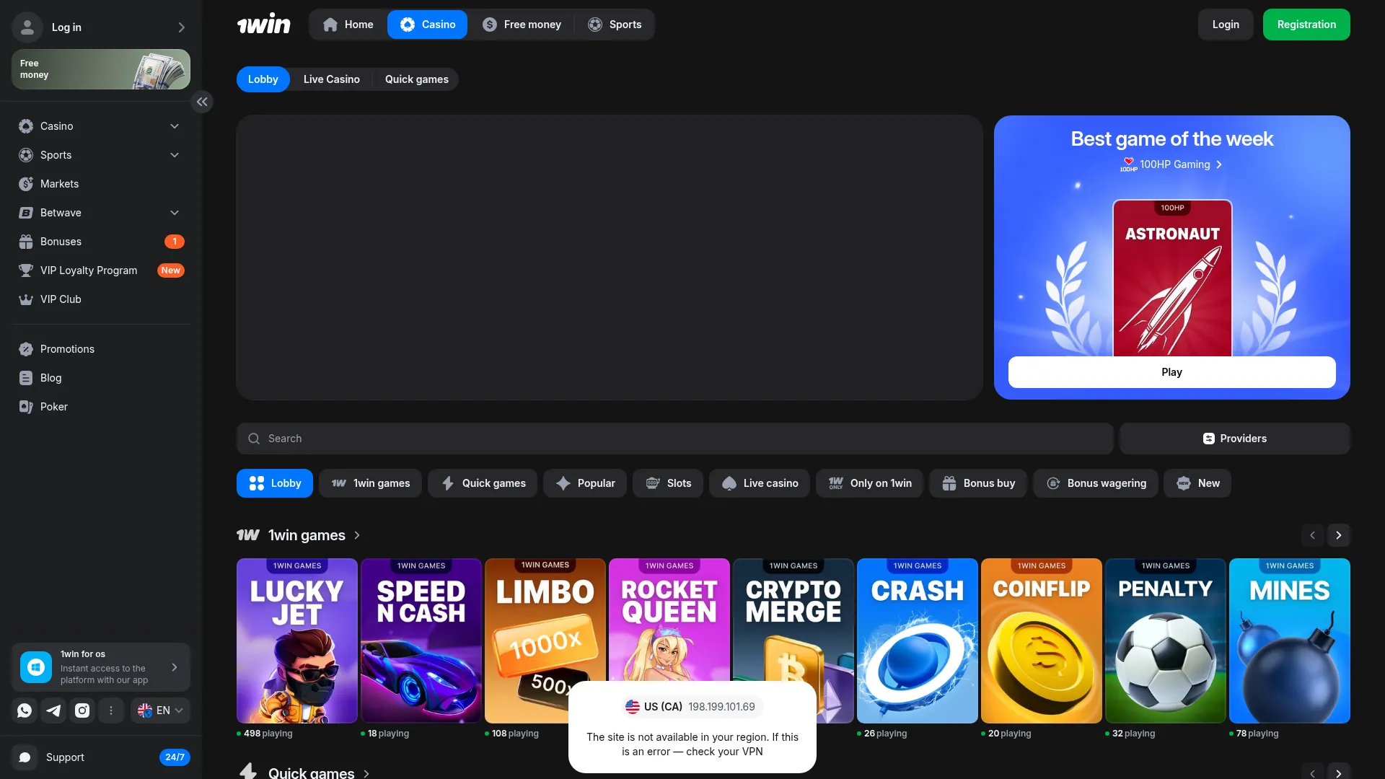The image size is (1385, 779).
Task: Open the Instagram icon in sidebar
Action: coord(82,710)
